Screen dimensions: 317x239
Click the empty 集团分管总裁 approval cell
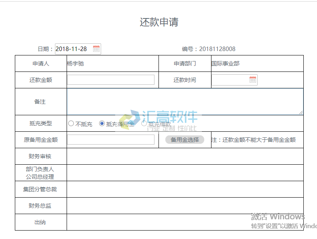click(185, 189)
